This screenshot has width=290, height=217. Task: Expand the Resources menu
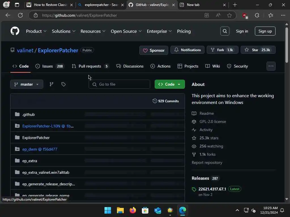click(93, 31)
